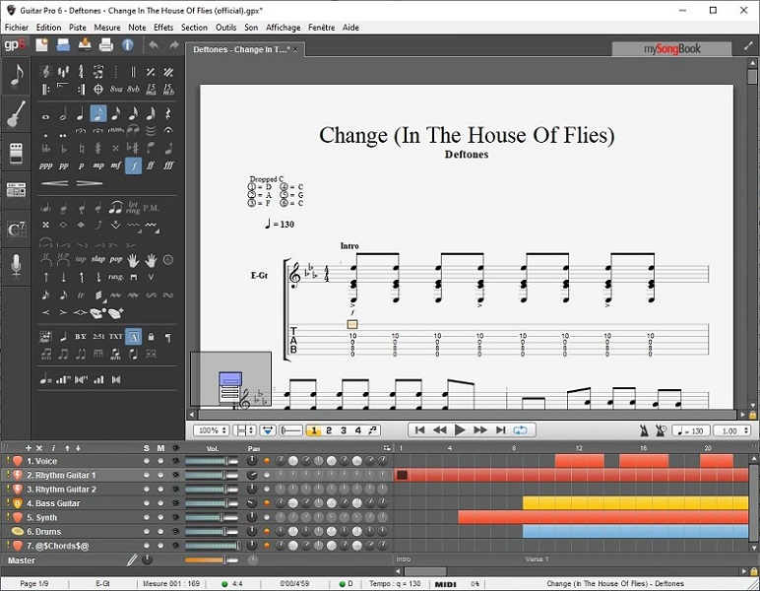Jump to the beginning of score

[420, 430]
